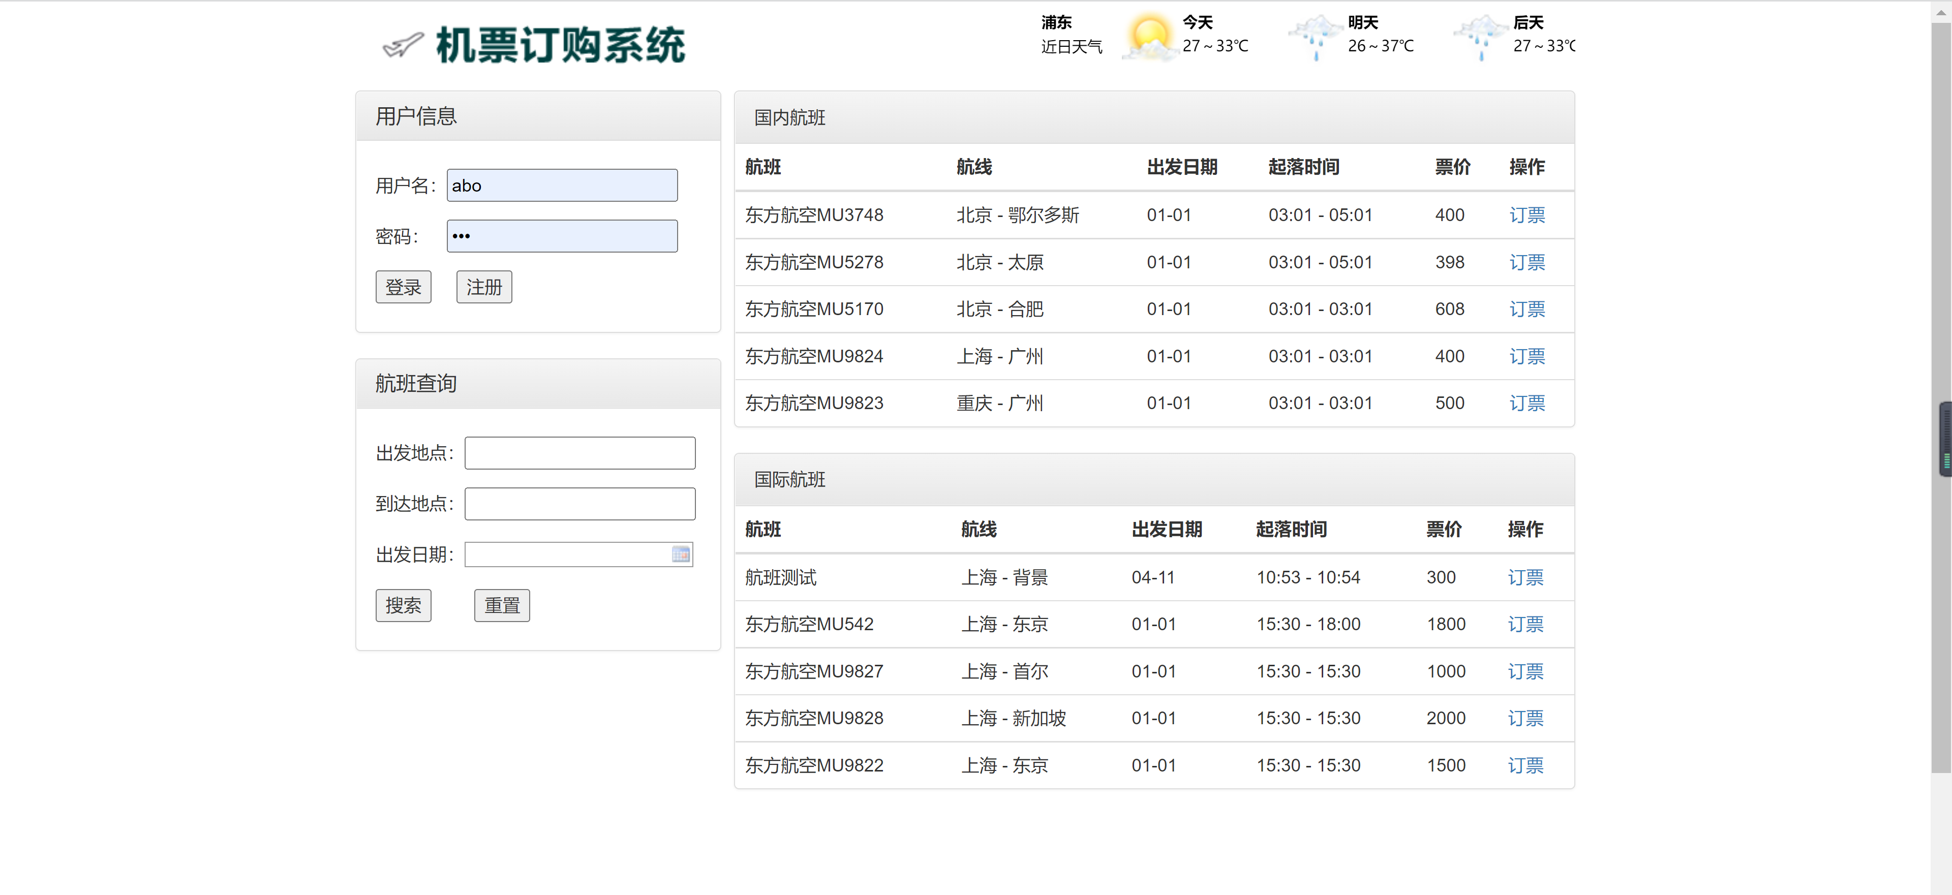The width and height of the screenshot is (1952, 895).
Task: Click the 搜索 search button
Action: tap(403, 605)
